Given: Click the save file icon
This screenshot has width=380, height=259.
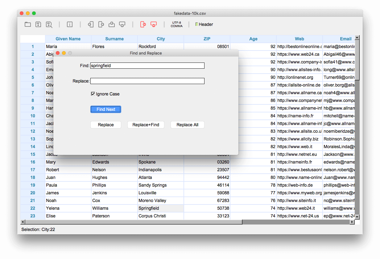Looking at the screenshot, I should click(38, 24).
